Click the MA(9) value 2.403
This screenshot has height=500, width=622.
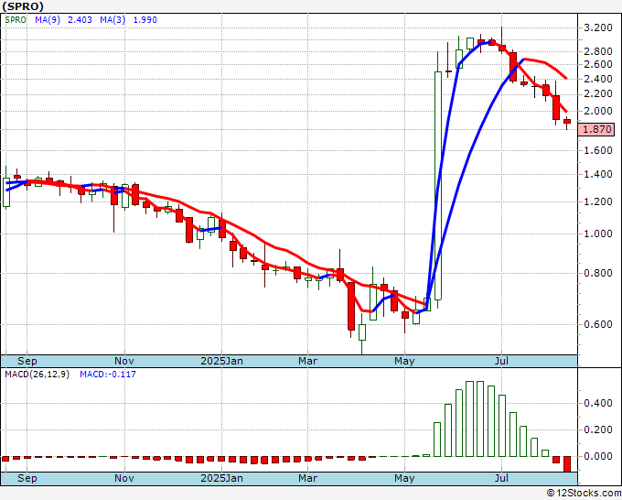pyautogui.click(x=80, y=20)
